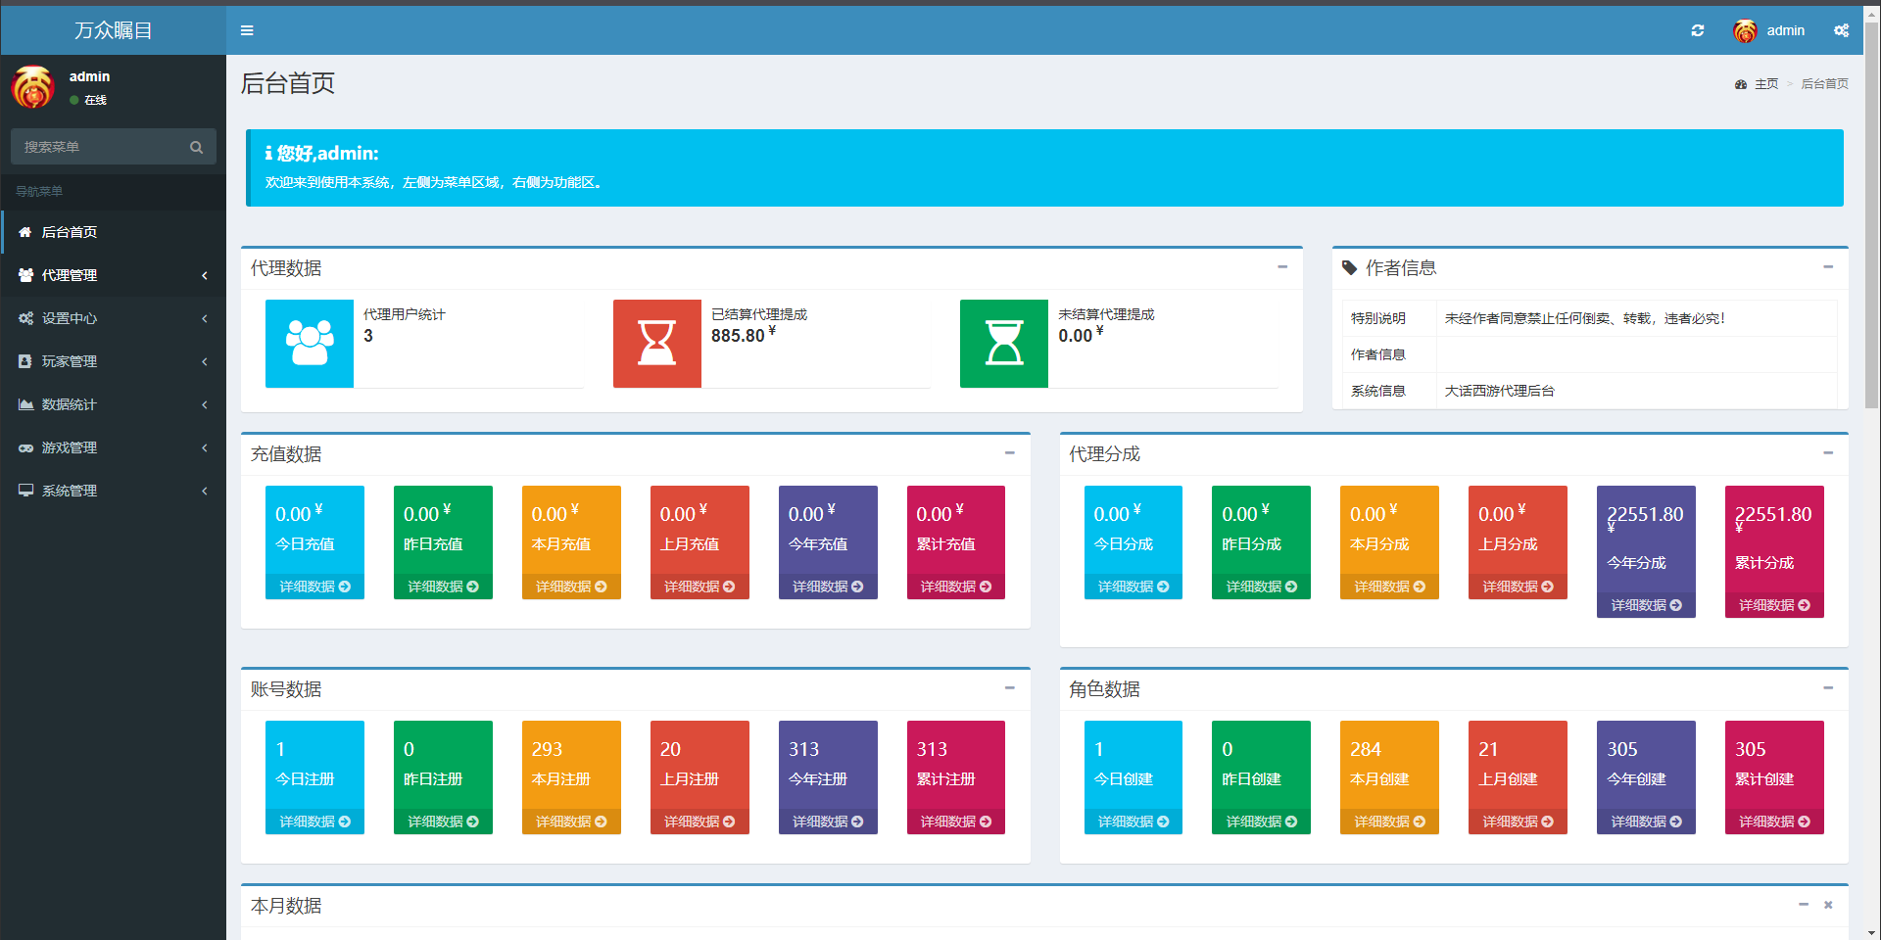This screenshot has height=940, width=1881.
Task: Open 详细数据 for 累计创建
Action: tap(1774, 822)
